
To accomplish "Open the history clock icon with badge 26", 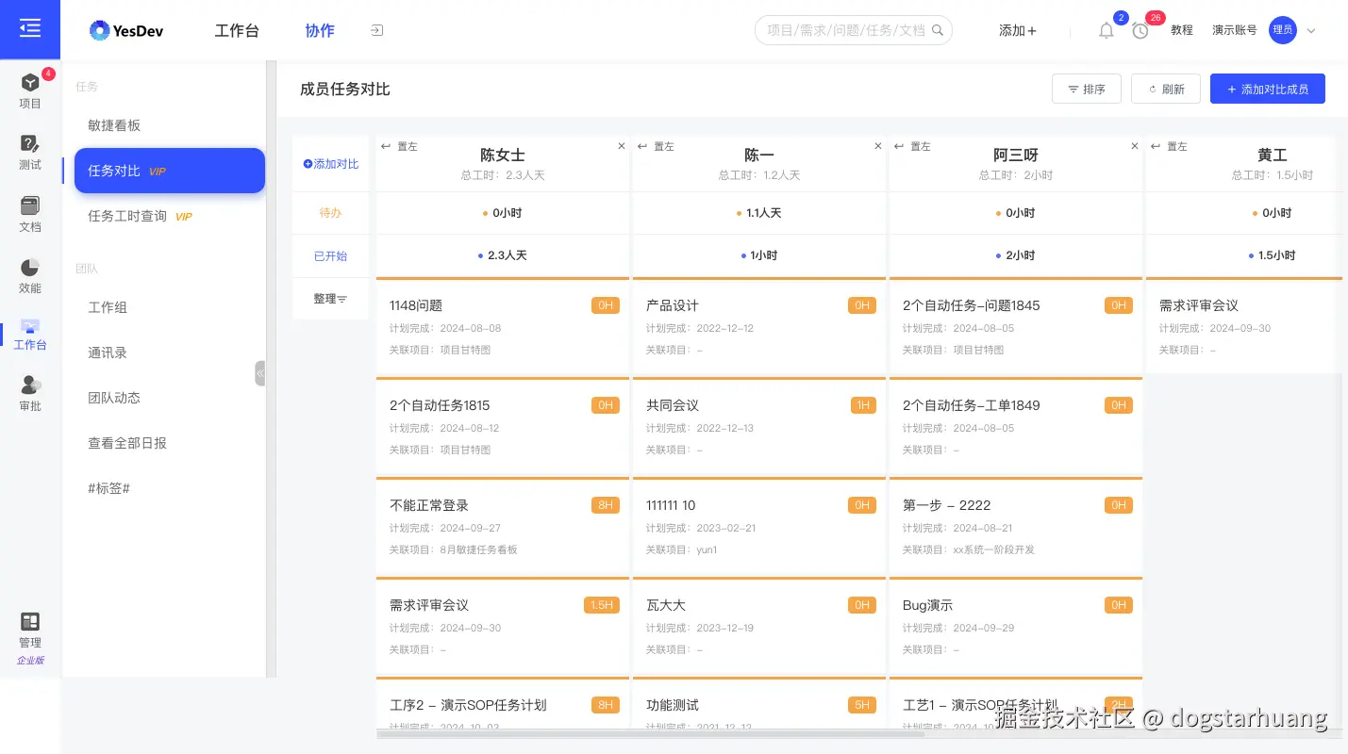I will 1140,30.
